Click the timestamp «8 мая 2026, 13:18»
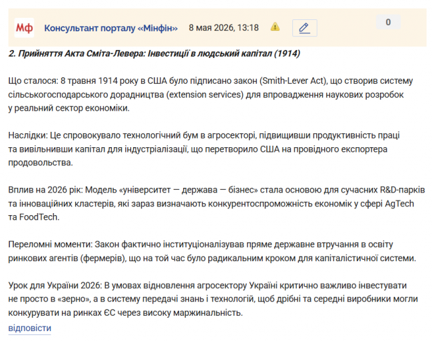Screen dimensions: 432x341 coord(224,27)
